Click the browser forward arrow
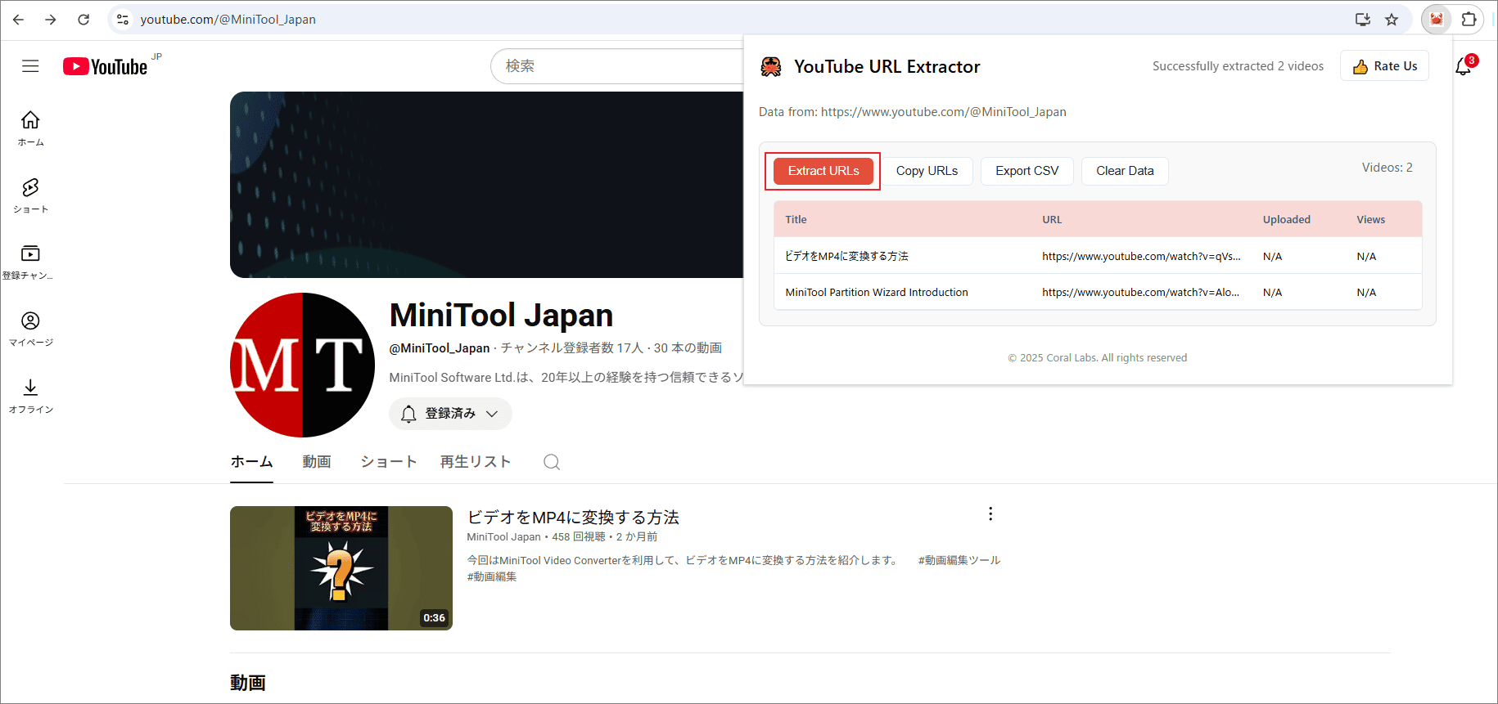Screen dimensions: 1498x704 click(51, 20)
